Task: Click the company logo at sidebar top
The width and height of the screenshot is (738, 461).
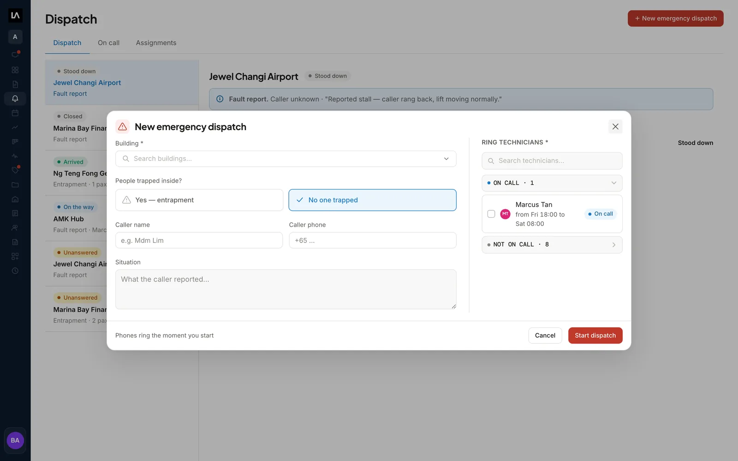Action: point(15,16)
